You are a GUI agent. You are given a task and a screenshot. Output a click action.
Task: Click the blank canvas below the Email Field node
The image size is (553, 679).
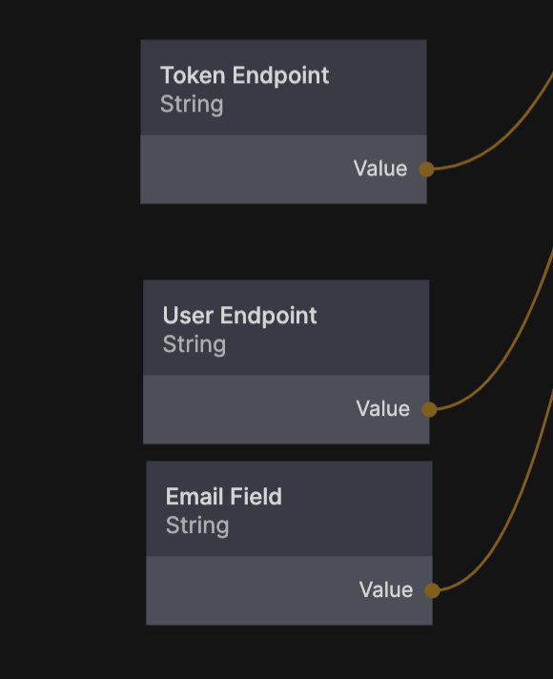click(x=289, y=651)
